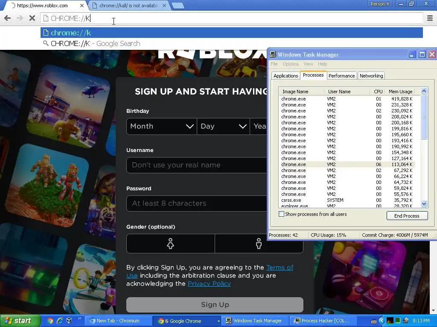Close the chrome://kall/ tab
Image resolution: width=437 pixels, height=327 pixels.
click(164, 5)
